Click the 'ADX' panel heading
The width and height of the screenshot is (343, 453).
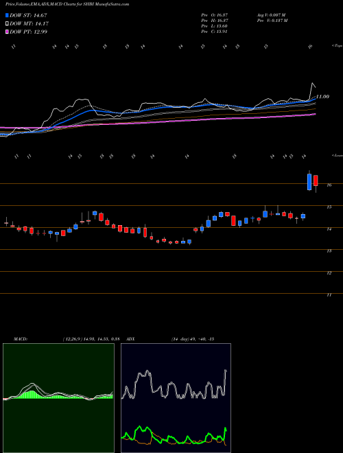(130, 339)
